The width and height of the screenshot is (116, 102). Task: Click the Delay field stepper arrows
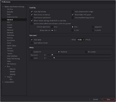click(x=84, y=40)
